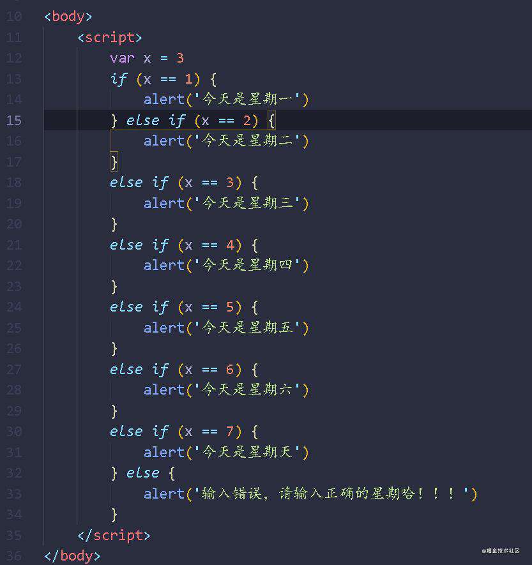
Task: Click the closing </body> tag
Action: pyautogui.click(x=72, y=556)
